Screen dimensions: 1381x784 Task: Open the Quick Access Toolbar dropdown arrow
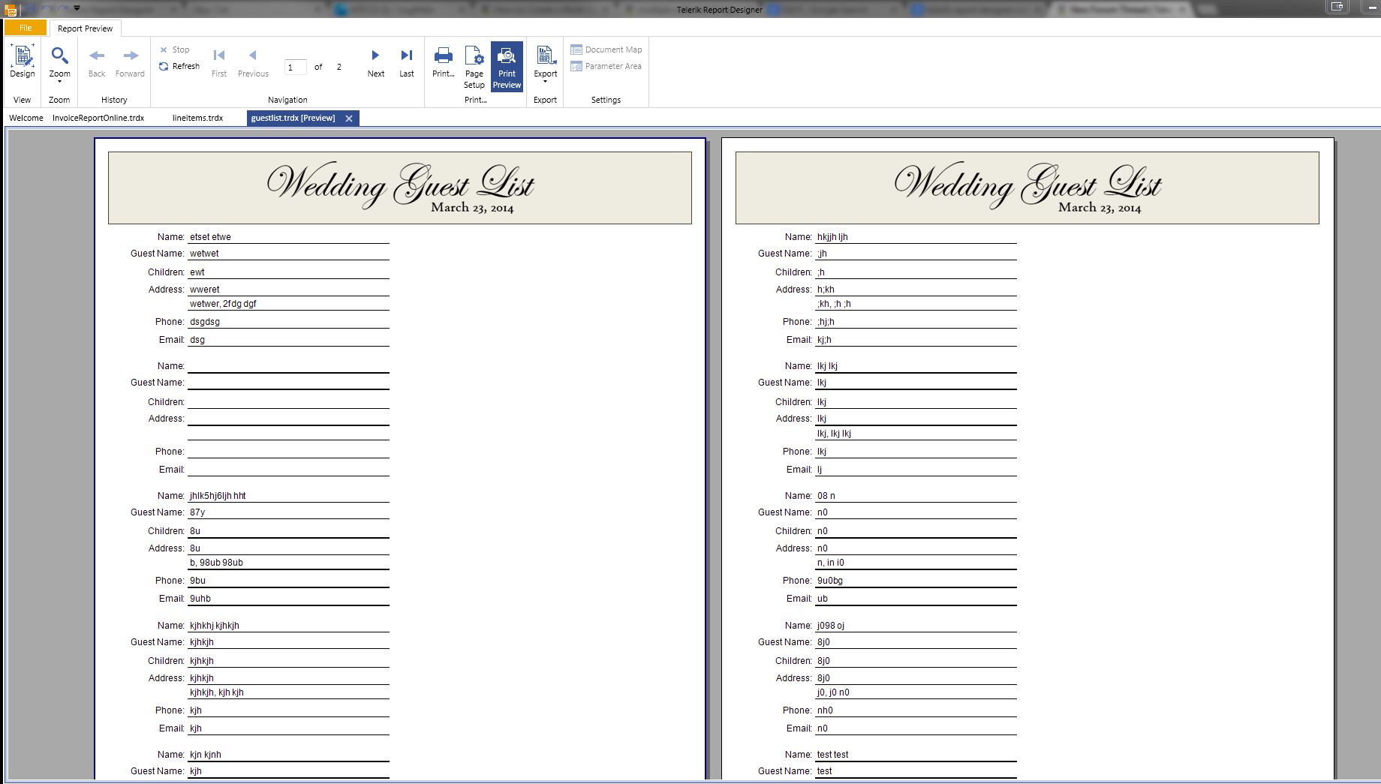click(x=77, y=8)
